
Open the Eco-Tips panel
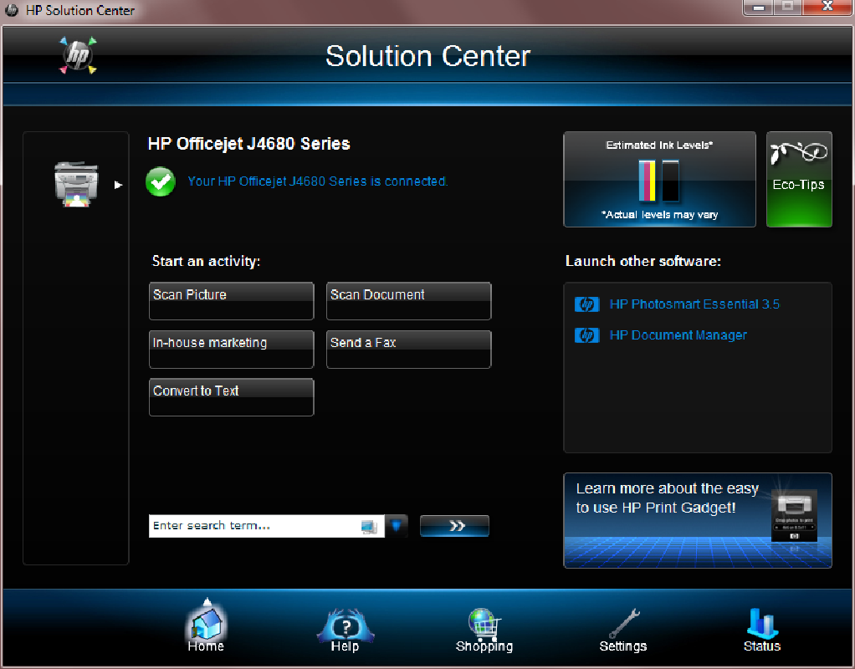point(799,179)
